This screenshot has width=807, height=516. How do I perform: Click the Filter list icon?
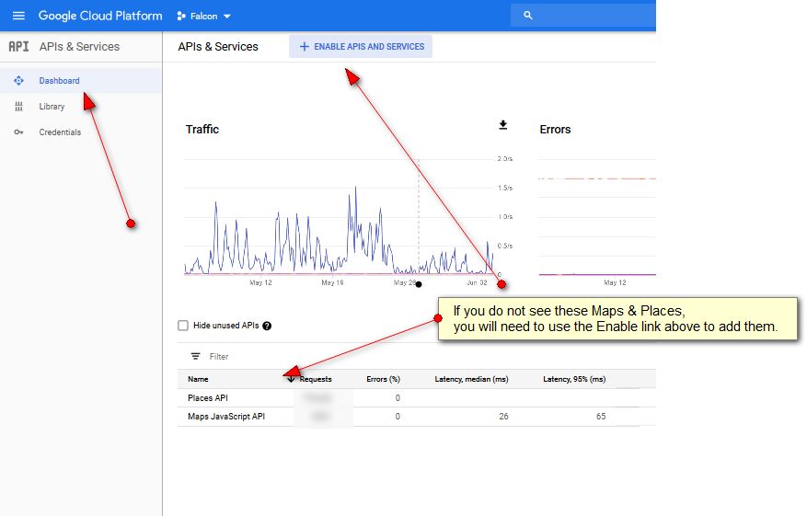(196, 356)
